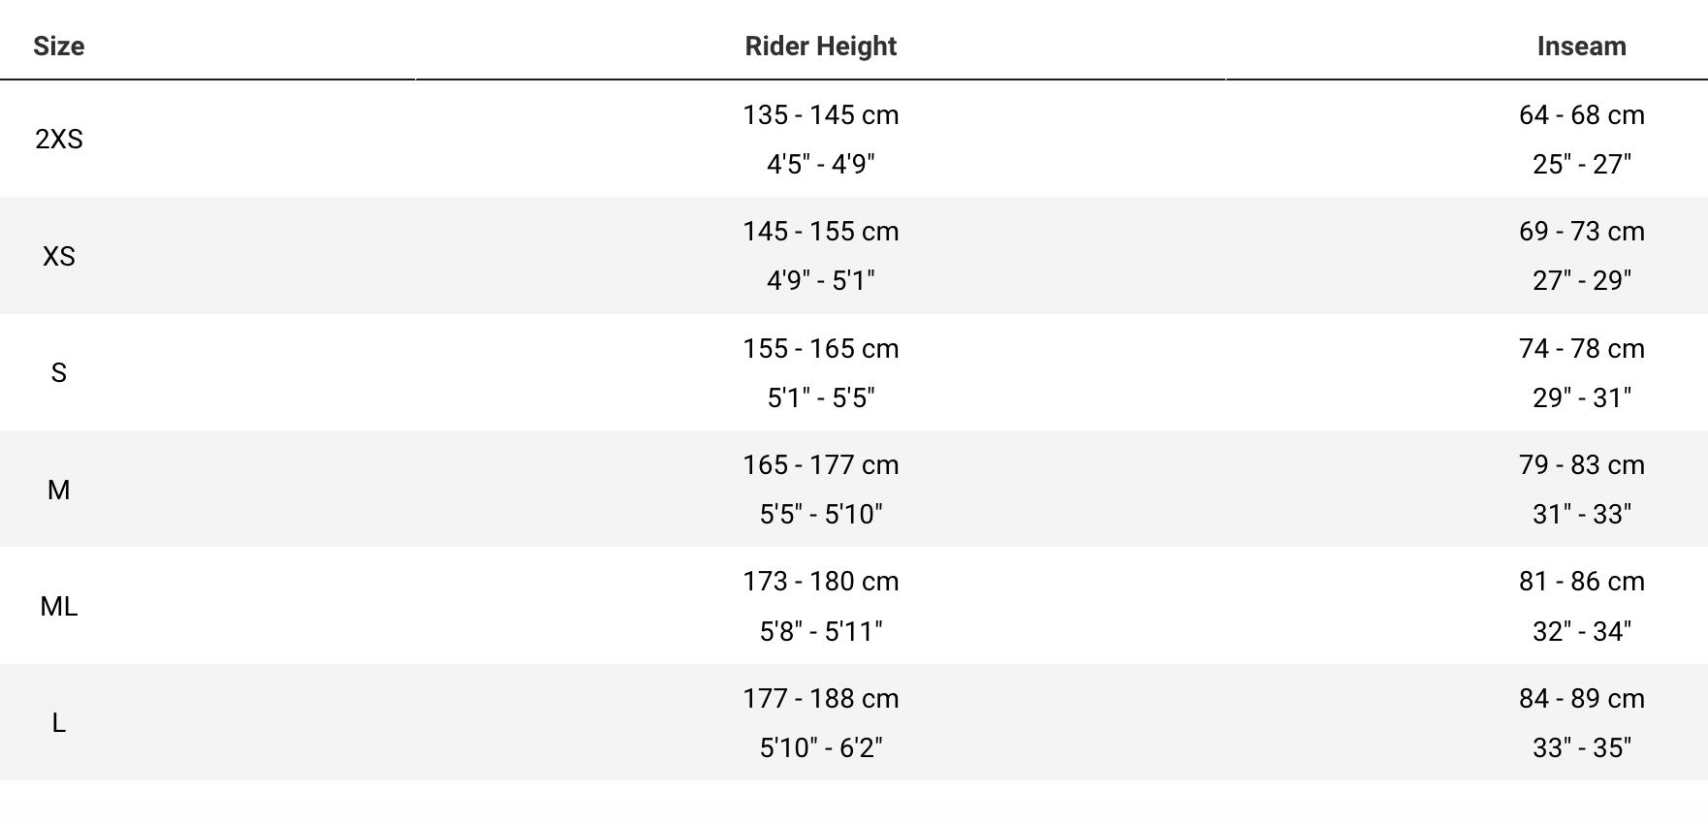
Task: Select the M size label
Action: (59, 490)
